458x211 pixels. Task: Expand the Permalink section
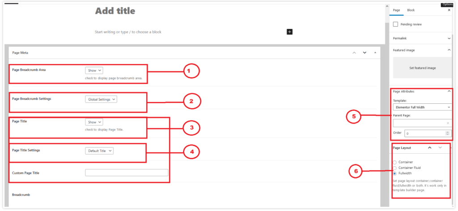(422, 38)
